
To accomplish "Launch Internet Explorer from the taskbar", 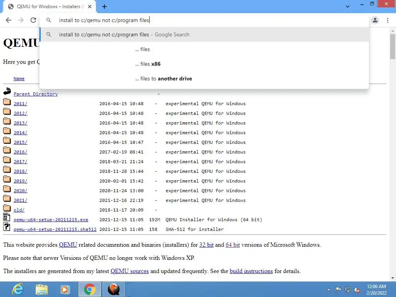I will pos(18,289).
